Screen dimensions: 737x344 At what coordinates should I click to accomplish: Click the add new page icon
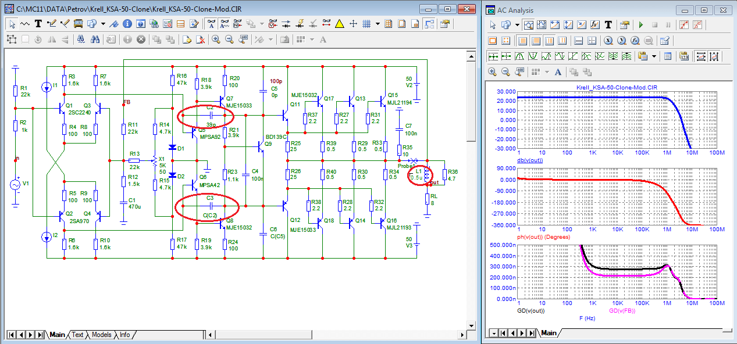click(186, 40)
